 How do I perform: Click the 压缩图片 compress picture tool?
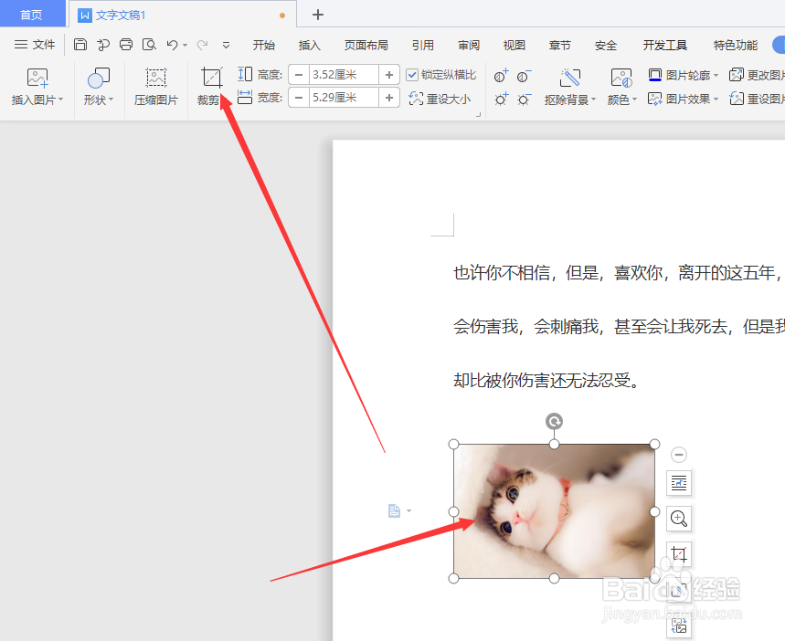coord(155,87)
